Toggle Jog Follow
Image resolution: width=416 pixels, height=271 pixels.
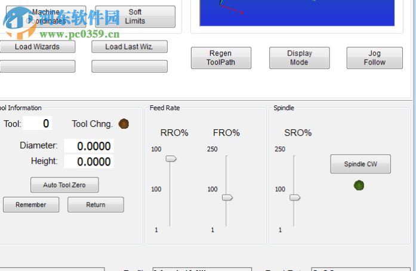(375, 58)
